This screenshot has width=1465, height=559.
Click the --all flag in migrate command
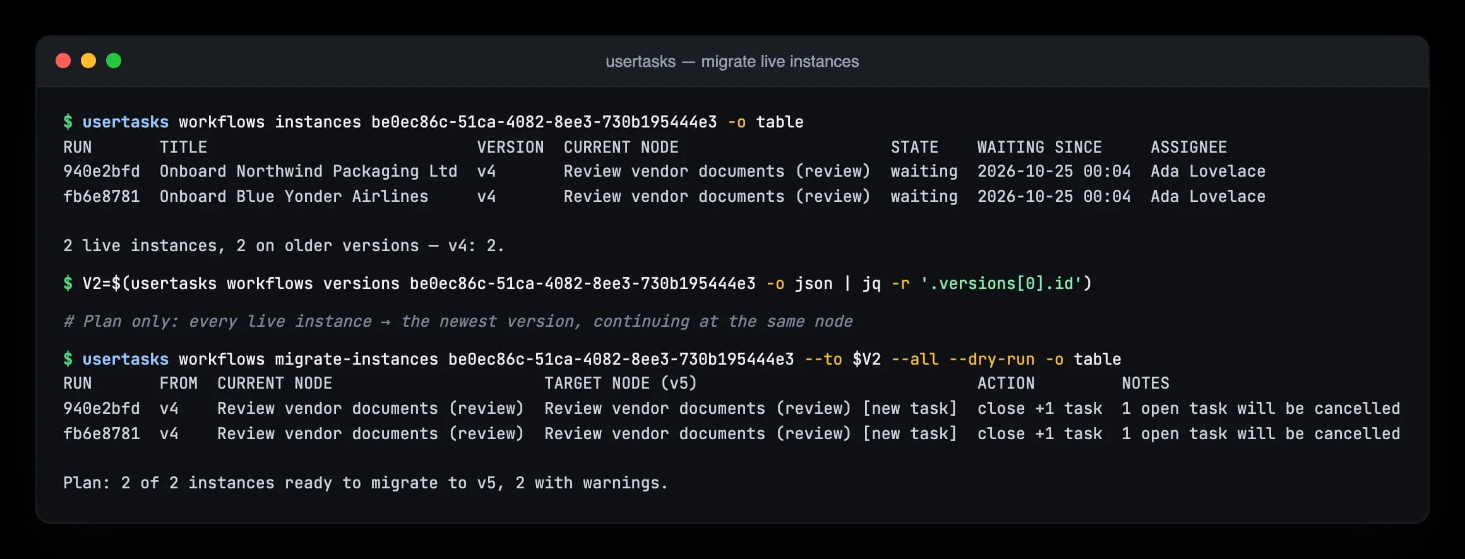[x=914, y=359]
